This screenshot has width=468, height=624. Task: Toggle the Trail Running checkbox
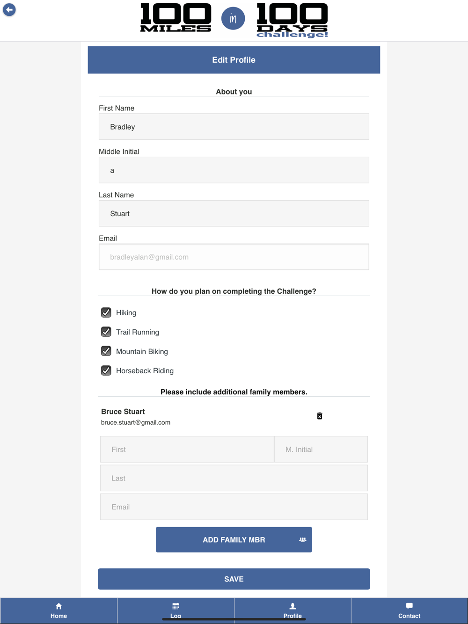tap(106, 332)
